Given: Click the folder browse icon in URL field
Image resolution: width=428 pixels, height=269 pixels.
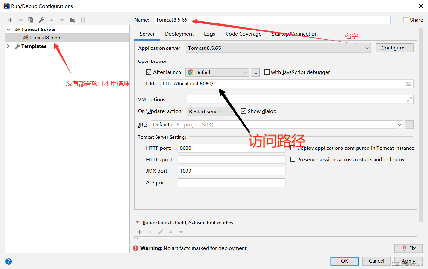Looking at the screenshot, I should tap(409, 84).
